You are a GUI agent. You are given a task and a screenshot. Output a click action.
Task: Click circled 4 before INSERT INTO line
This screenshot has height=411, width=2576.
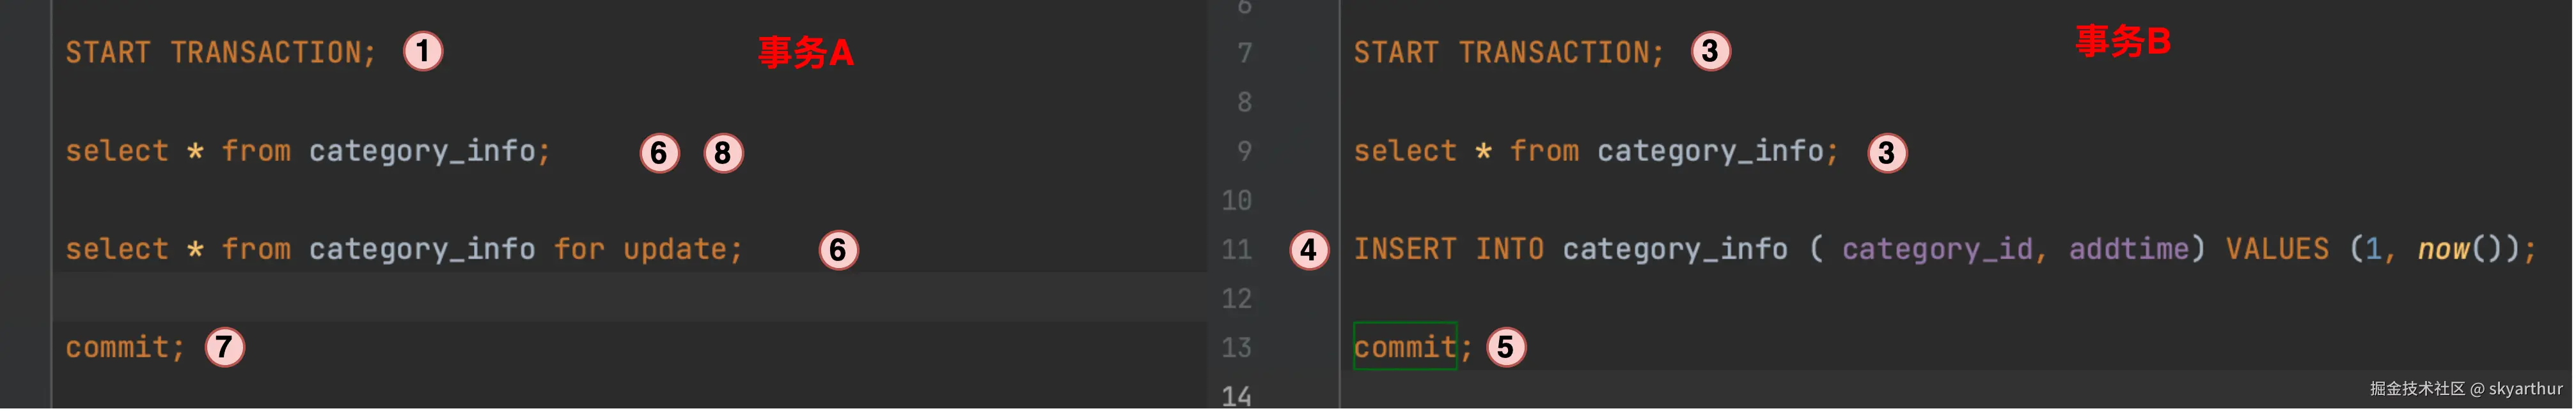point(1309,250)
